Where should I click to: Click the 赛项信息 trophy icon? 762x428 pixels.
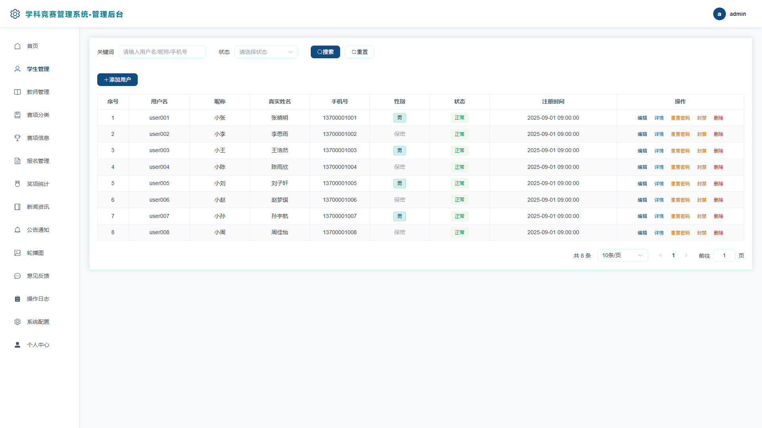(17, 138)
